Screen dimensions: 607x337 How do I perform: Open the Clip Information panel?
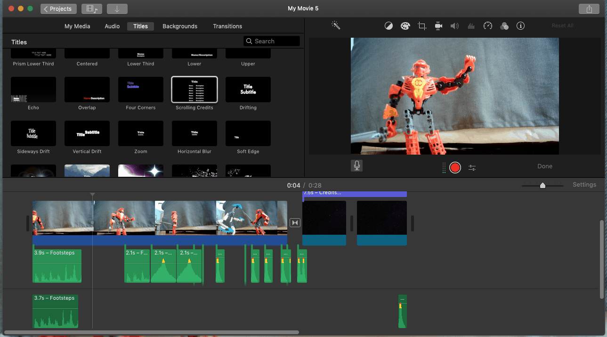tap(520, 25)
